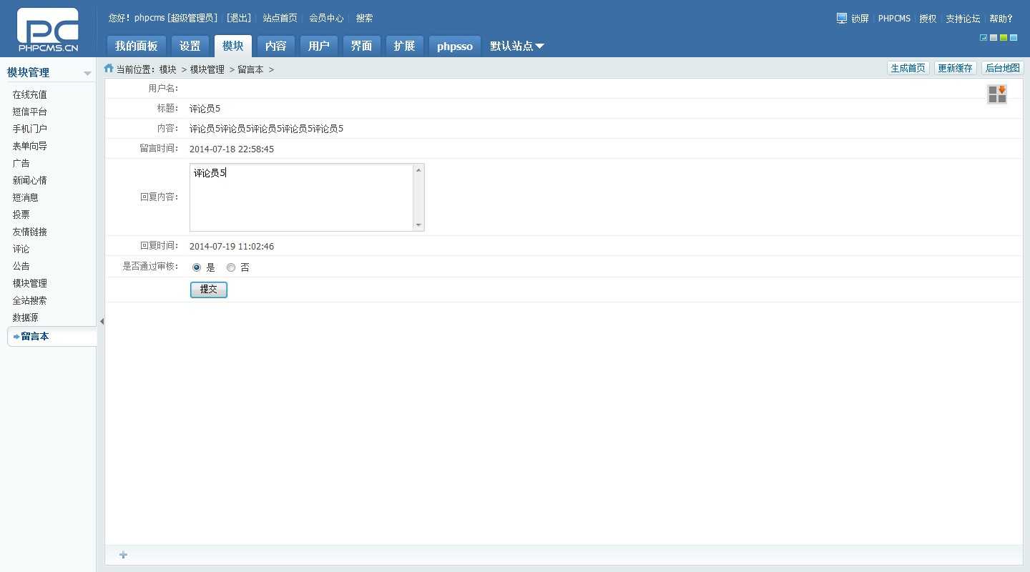Click the reply textarea scroll down arrow
The image size is (1030, 572).
(x=418, y=225)
